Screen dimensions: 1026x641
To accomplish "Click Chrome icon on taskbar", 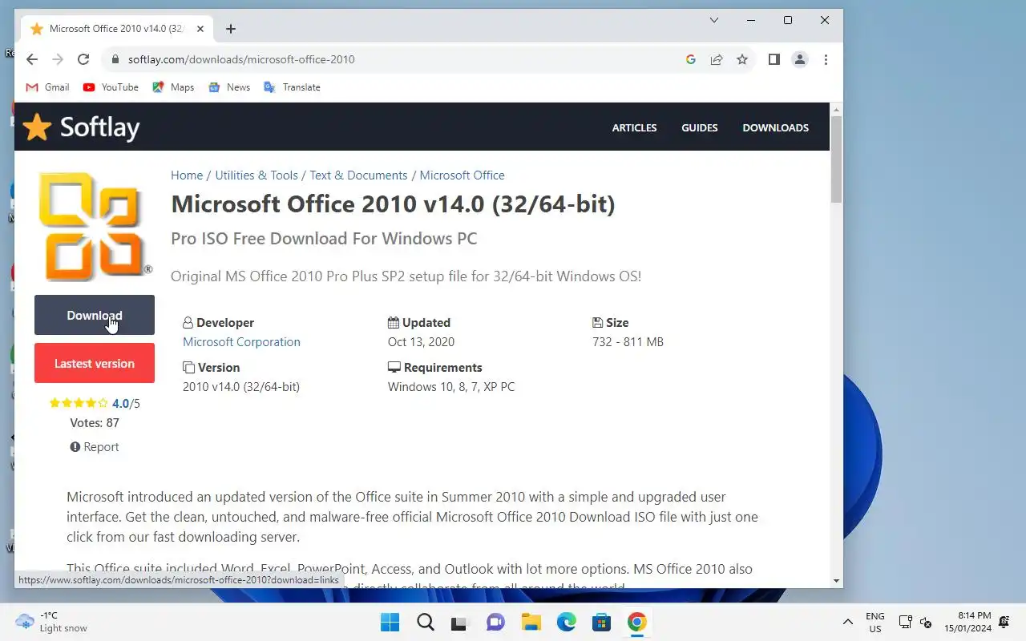I will coord(637,623).
